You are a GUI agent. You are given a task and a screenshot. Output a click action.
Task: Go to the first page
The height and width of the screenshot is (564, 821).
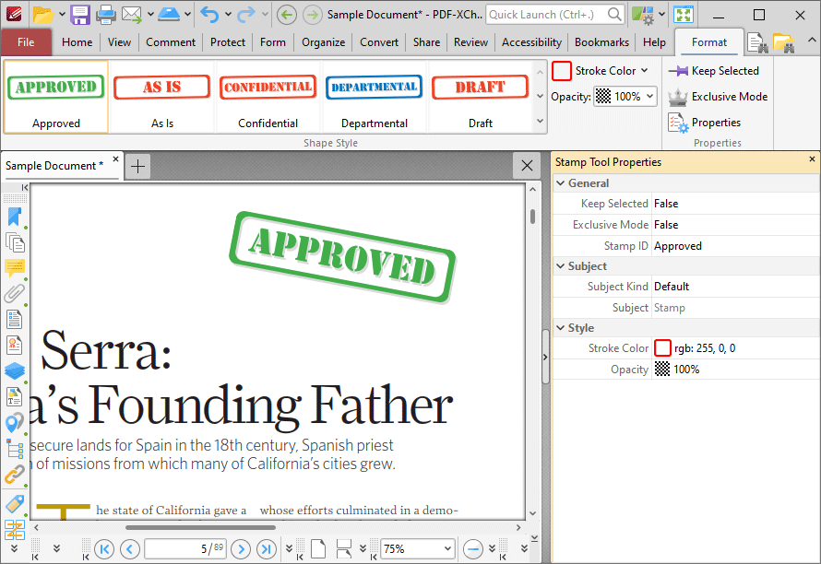(x=104, y=549)
